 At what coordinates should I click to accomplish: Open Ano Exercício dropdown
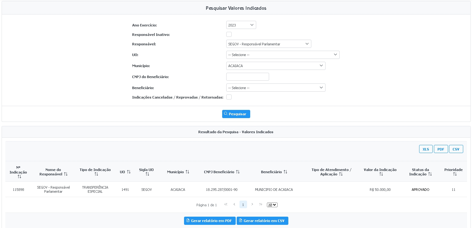pos(241,25)
